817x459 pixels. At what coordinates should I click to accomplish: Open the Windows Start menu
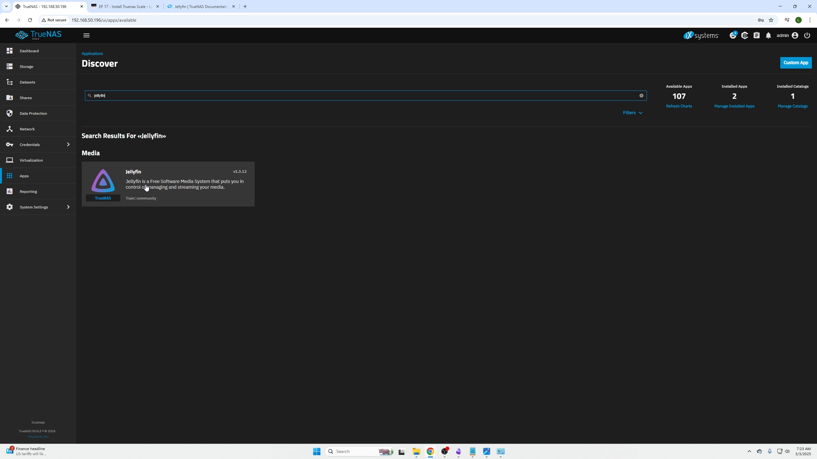[x=317, y=451]
